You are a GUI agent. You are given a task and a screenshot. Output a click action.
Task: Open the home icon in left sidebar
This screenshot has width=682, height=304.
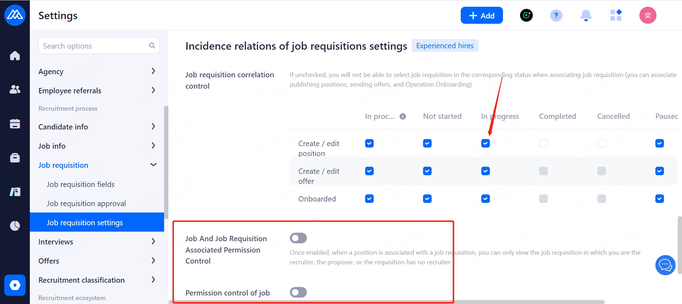click(15, 56)
